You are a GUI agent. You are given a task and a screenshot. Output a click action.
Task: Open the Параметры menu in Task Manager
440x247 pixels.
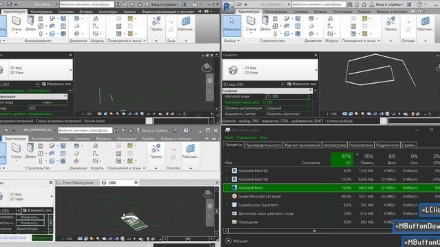point(246,137)
